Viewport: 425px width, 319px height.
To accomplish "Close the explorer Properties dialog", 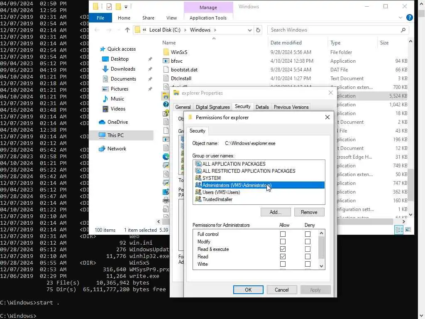I will (x=330, y=93).
